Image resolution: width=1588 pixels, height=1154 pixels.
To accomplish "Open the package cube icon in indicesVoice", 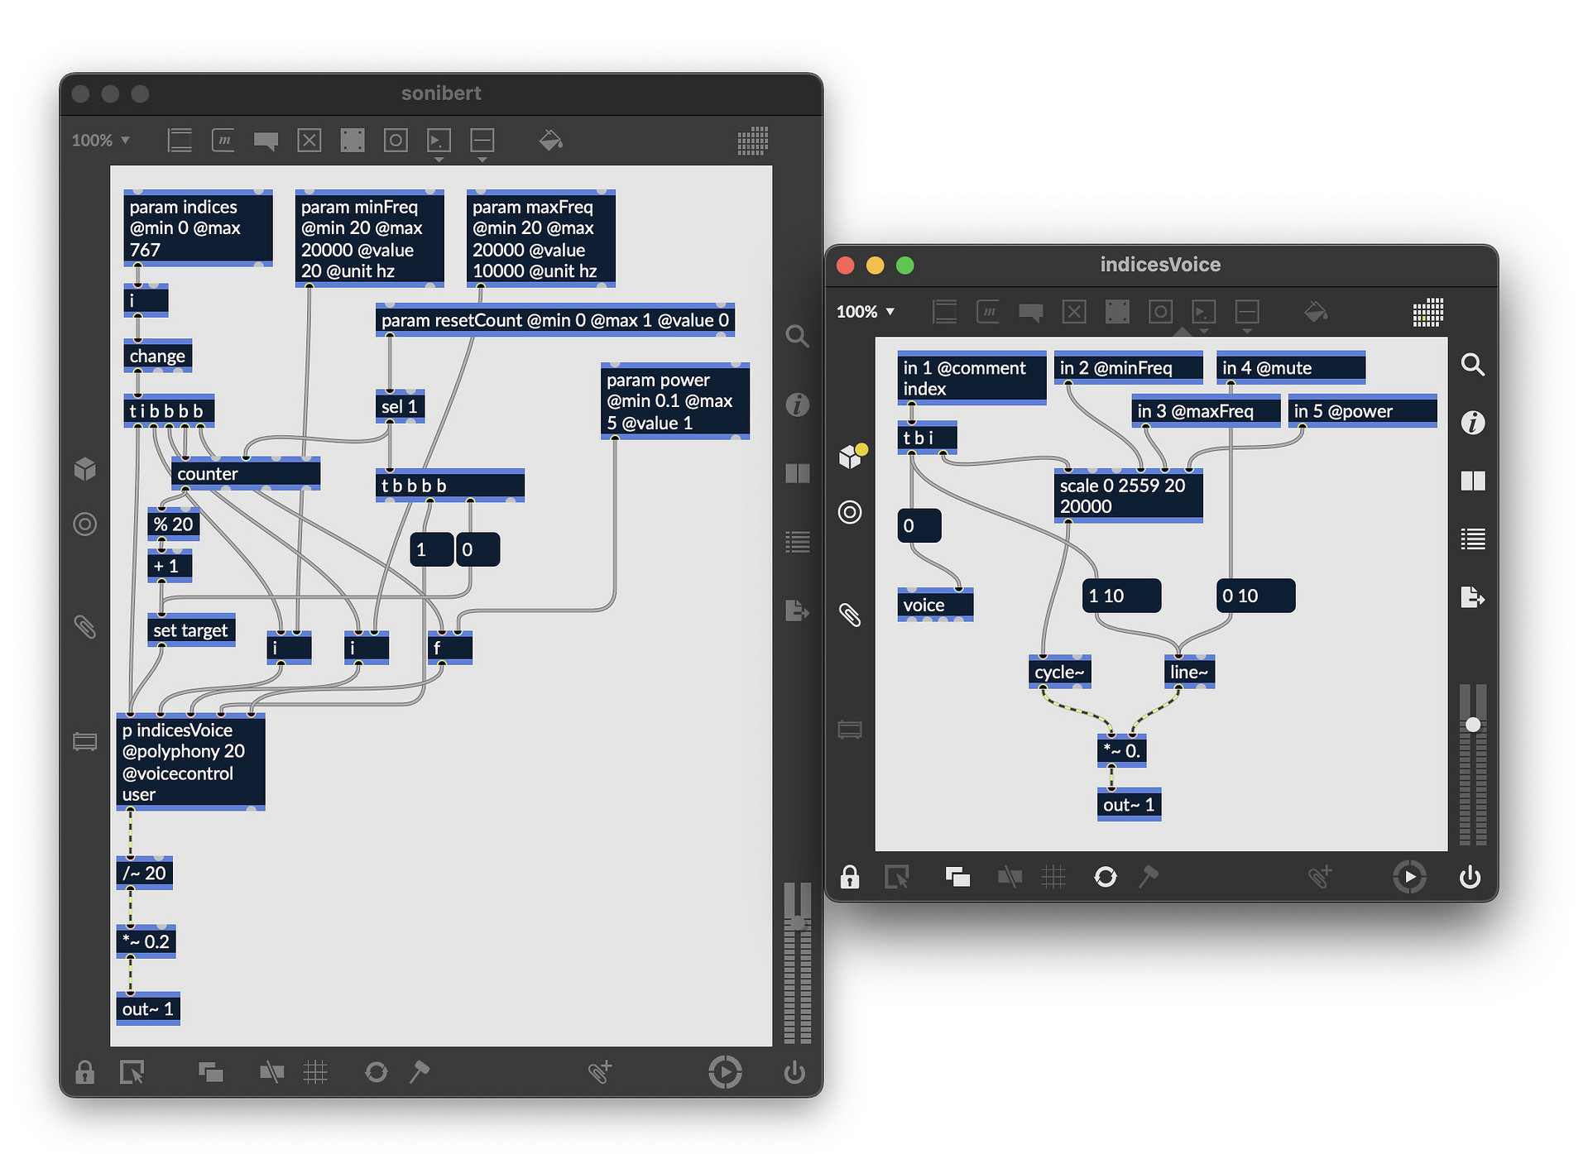I will [x=851, y=456].
